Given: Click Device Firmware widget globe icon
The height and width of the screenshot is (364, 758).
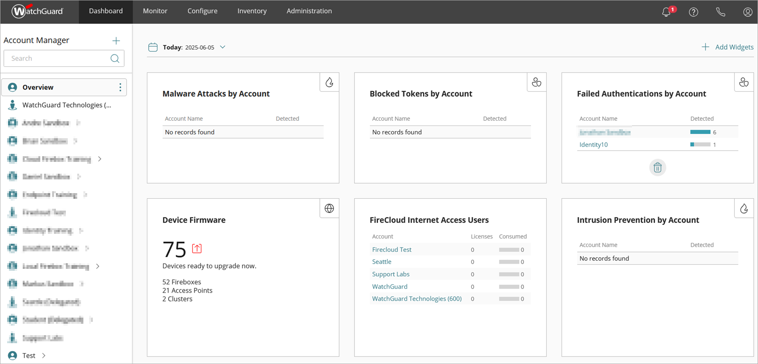Looking at the screenshot, I should click(x=329, y=208).
